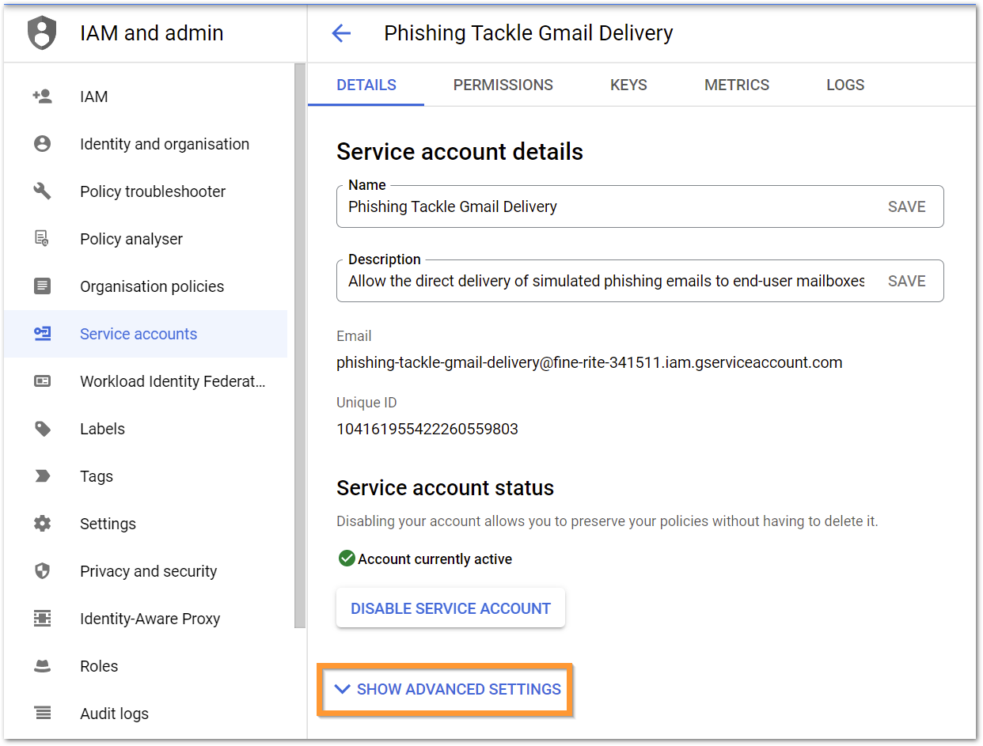The image size is (983, 746).
Task: Click the Service account status heading
Action: tap(446, 488)
